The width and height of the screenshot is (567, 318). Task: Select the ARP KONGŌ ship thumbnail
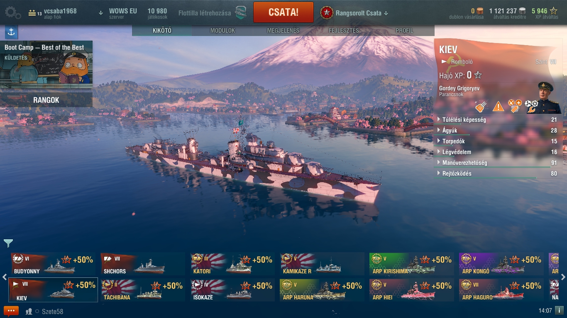click(x=501, y=264)
